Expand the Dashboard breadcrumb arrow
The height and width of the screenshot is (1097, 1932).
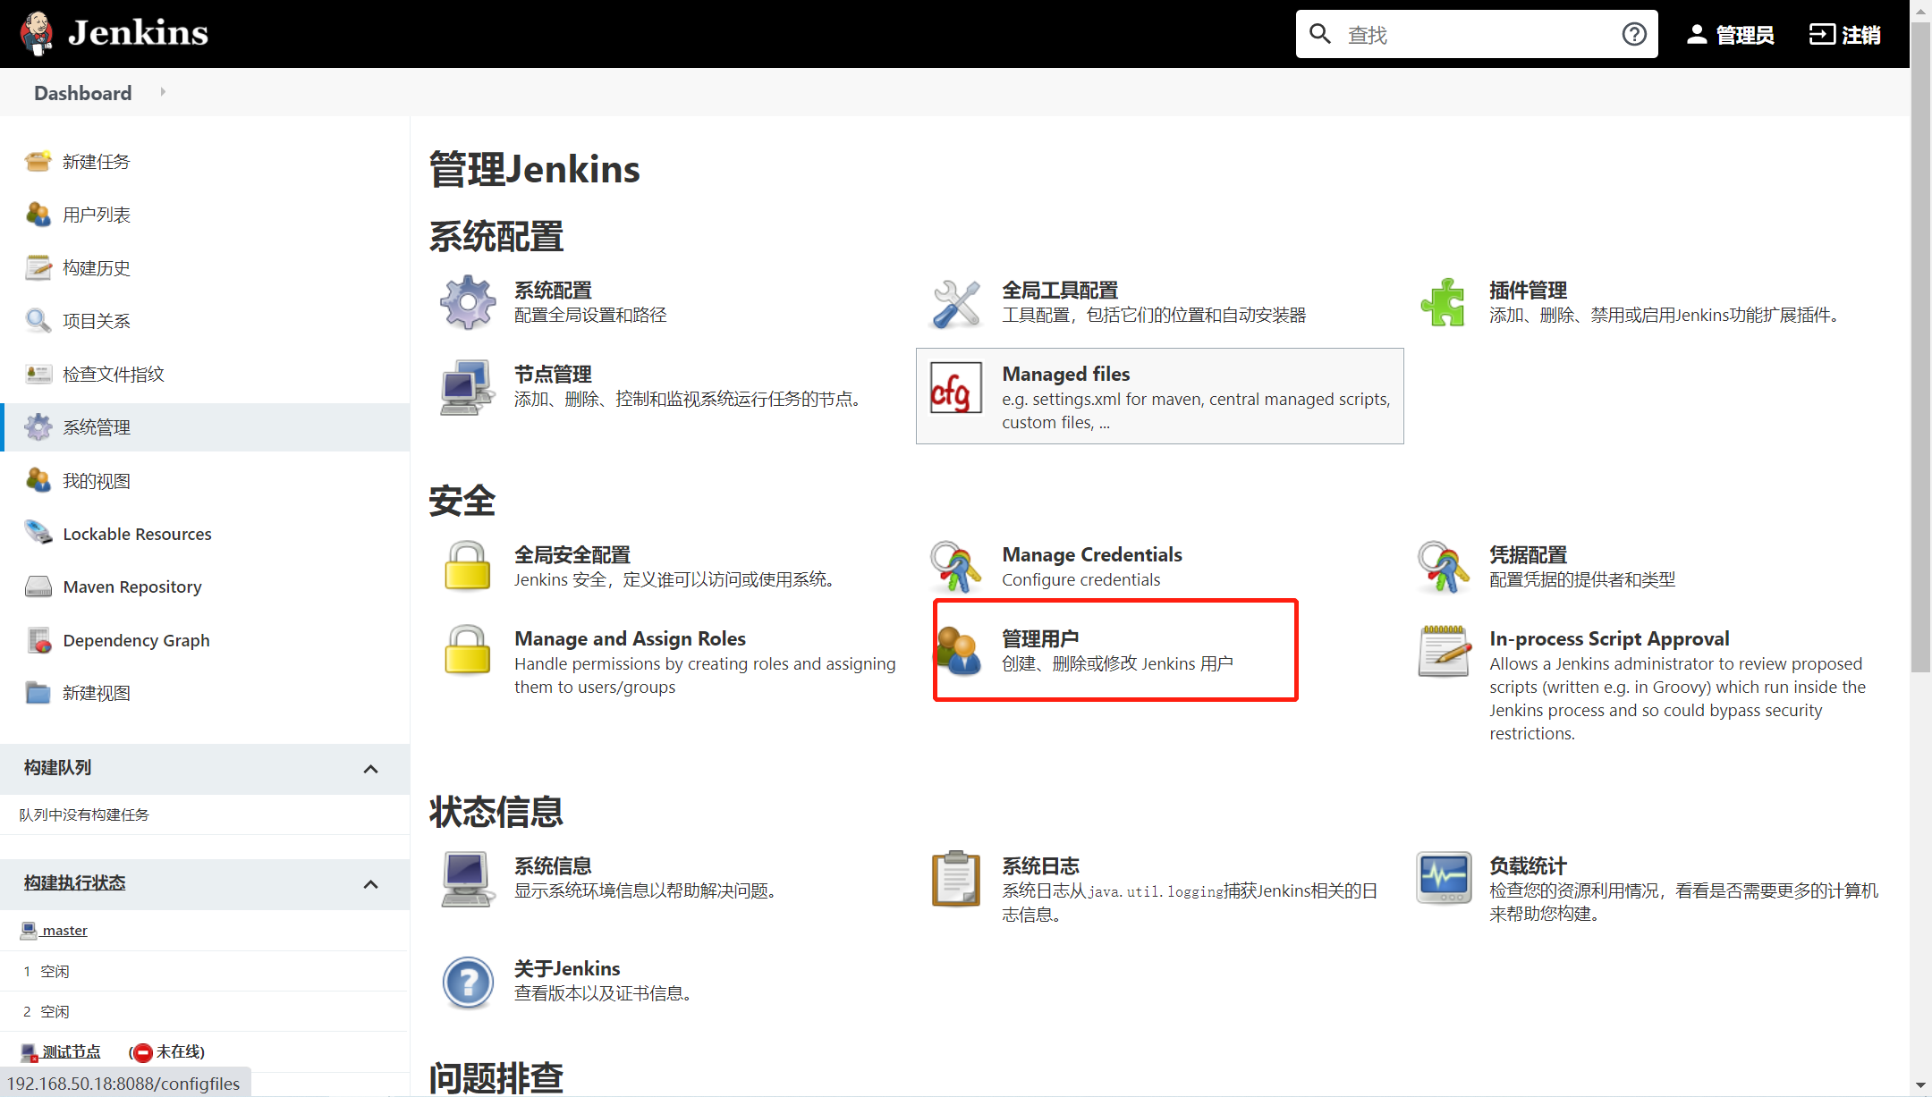point(163,92)
